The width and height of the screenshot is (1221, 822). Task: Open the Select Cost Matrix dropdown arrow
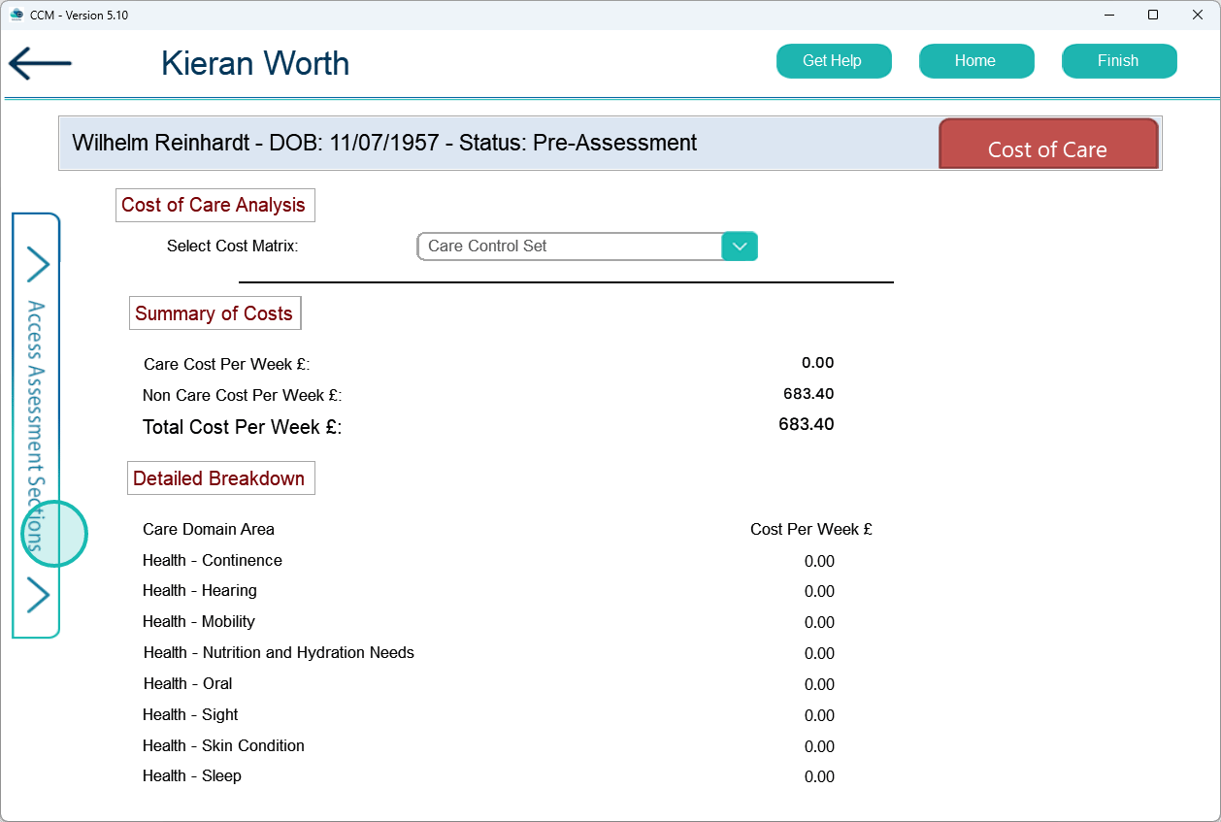click(740, 247)
